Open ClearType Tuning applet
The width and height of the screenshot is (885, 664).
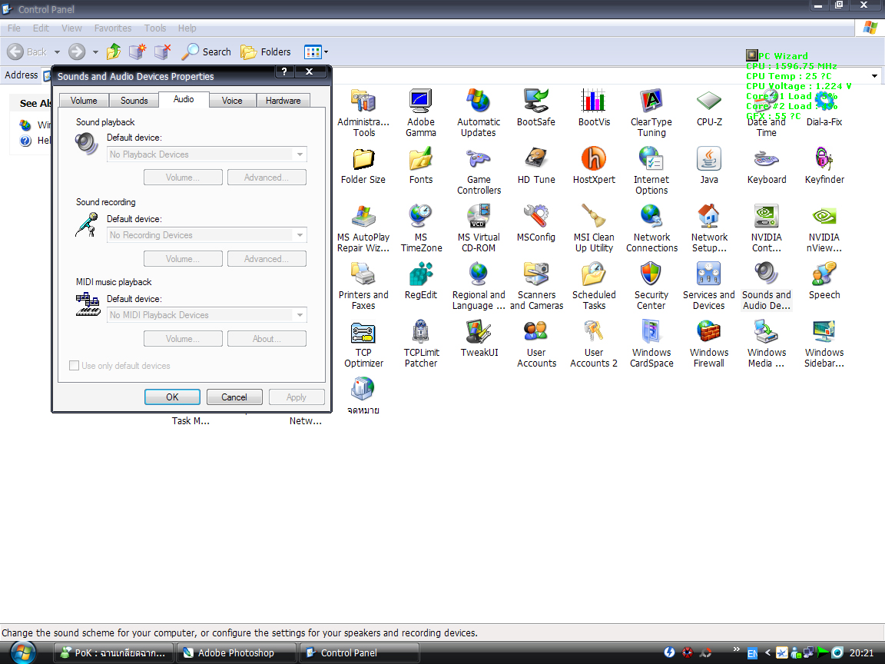(651, 112)
